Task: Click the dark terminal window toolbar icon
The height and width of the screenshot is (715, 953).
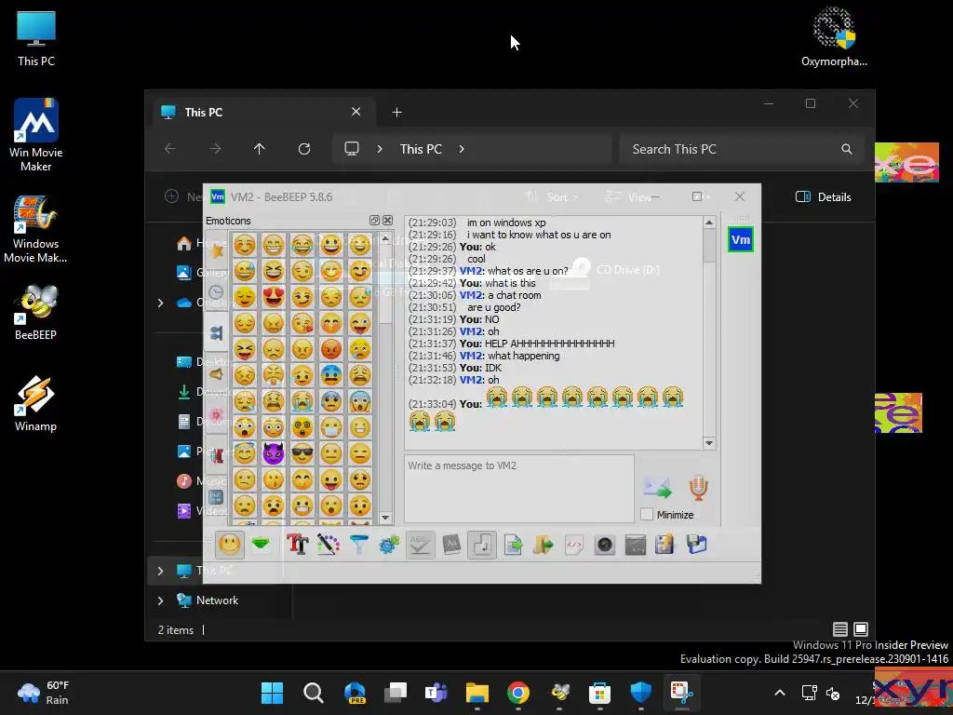Action: pyautogui.click(x=635, y=544)
